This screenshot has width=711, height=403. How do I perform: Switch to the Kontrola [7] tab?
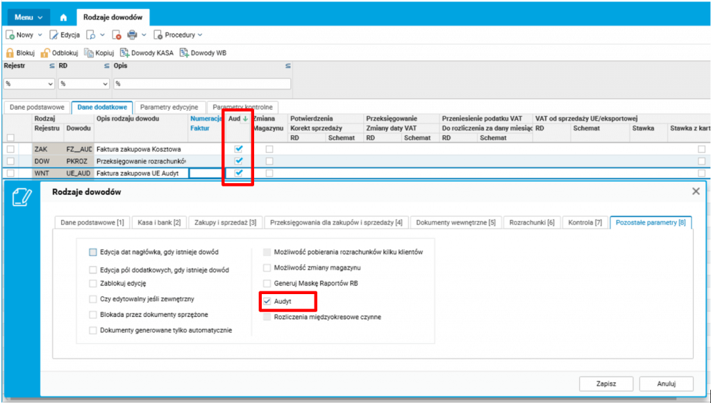pyautogui.click(x=585, y=223)
